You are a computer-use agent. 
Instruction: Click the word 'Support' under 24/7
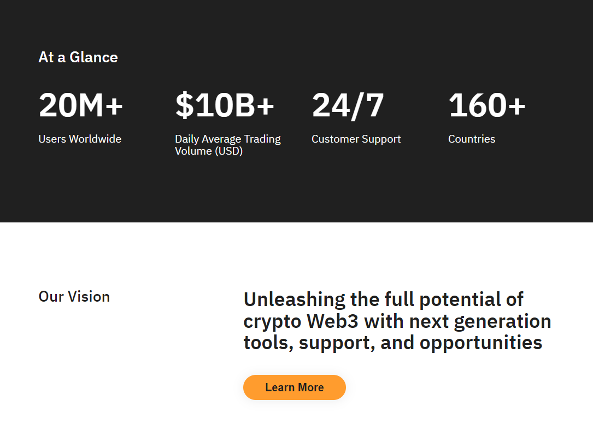[x=381, y=139]
